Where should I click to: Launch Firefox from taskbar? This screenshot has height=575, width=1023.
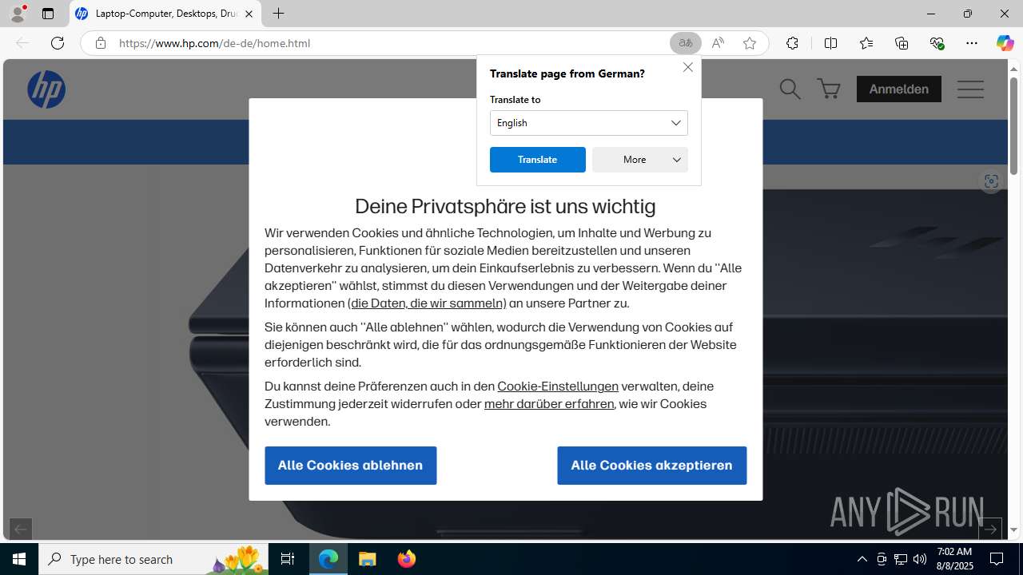point(407,559)
